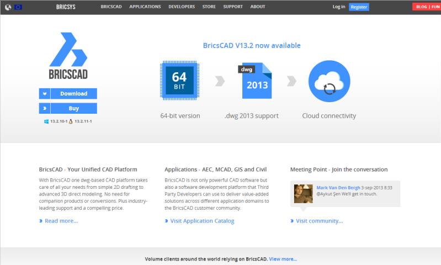Click the Register button
The height and width of the screenshot is (265, 441).
tap(359, 7)
